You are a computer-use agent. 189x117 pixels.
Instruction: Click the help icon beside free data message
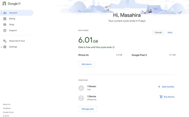[114, 47]
